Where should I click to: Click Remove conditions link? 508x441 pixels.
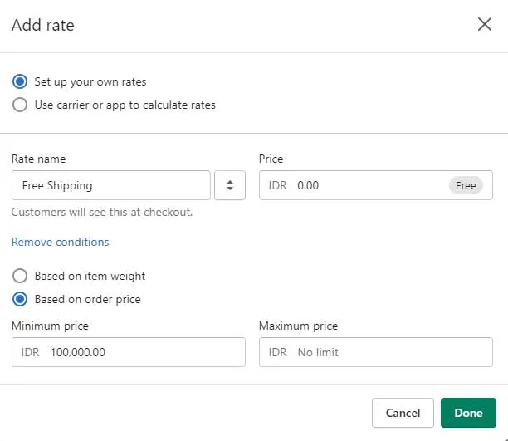pos(61,242)
